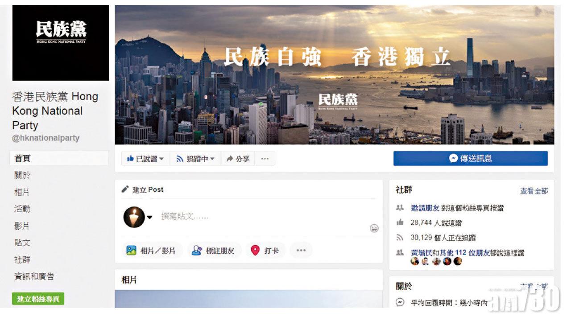This screenshot has height=321, width=571.
Task: Open the candle avatar identity dropdown arrow
Action: (150, 217)
